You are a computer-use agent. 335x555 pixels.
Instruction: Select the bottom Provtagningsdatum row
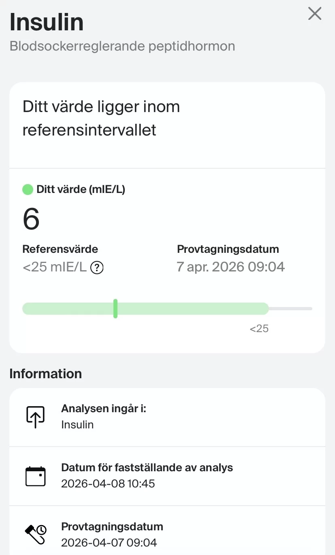167,534
